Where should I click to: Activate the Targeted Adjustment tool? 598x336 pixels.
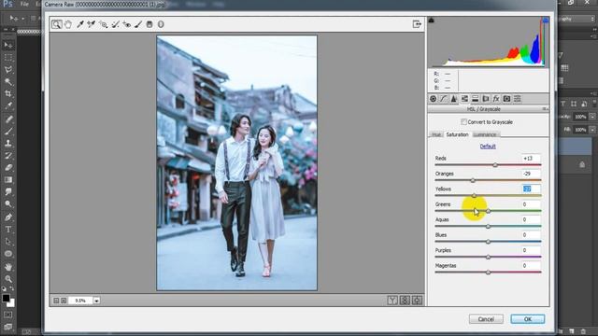(x=104, y=24)
